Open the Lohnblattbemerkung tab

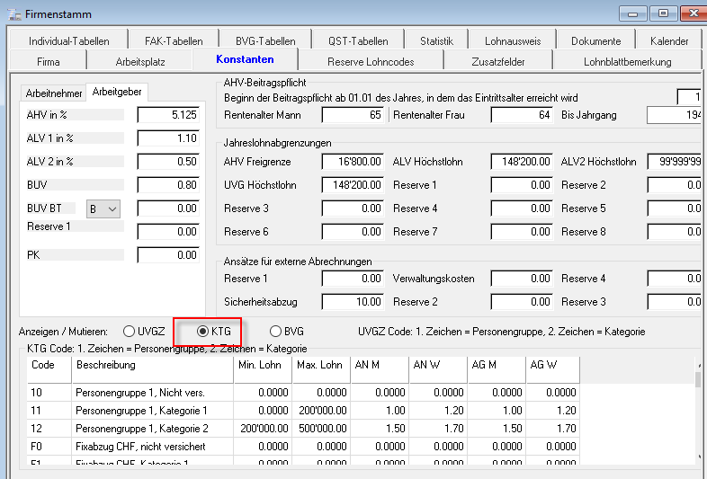click(627, 62)
